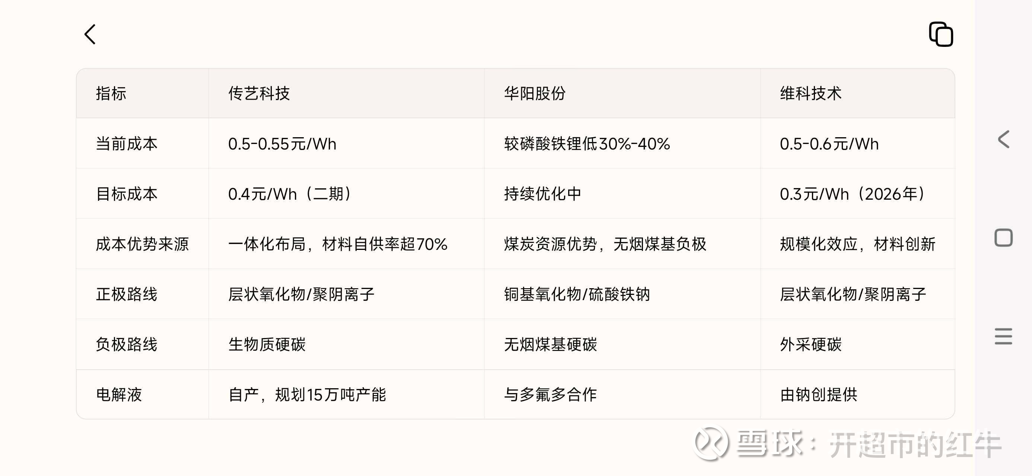
Task: Click the 指标 header cell
Action: (111, 94)
